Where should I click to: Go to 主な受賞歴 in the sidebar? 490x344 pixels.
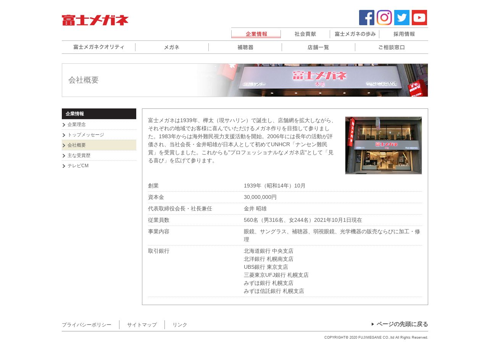(99, 155)
